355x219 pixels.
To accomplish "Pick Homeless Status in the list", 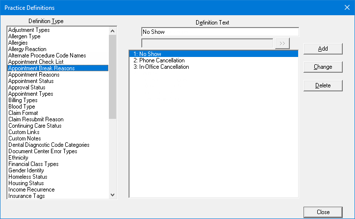I will tap(58, 177).
